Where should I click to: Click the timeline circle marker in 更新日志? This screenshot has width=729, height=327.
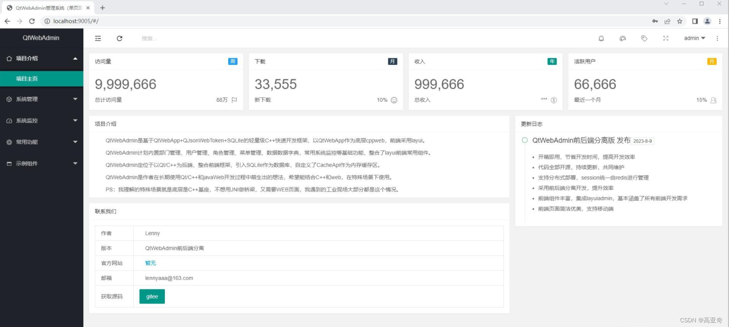(525, 140)
